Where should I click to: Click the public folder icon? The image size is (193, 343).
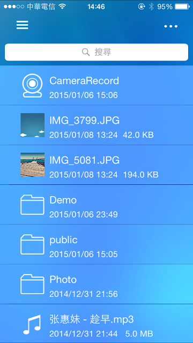32,244
